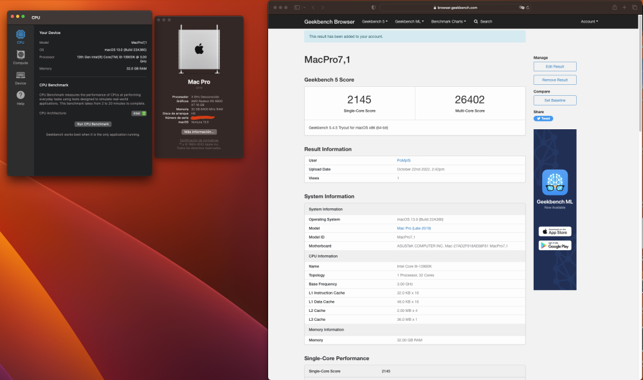The height and width of the screenshot is (380, 643).
Task: Click the Safari Share icon
Action: pos(614,7)
